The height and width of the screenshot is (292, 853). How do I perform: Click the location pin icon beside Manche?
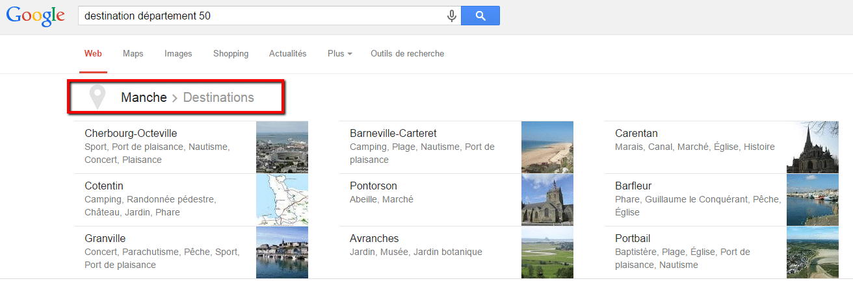tap(98, 97)
